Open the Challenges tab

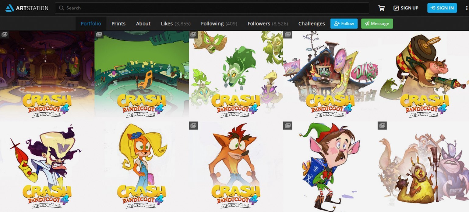[312, 24]
